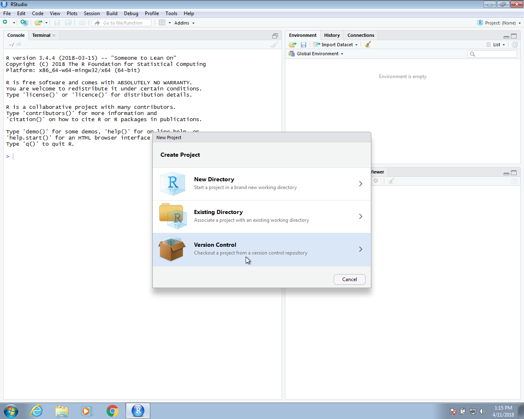Open the View menu
This screenshot has height=419, width=524.
[x=55, y=14]
